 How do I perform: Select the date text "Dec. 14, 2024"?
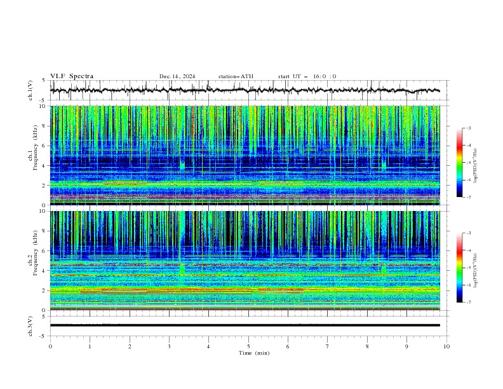(x=177, y=76)
